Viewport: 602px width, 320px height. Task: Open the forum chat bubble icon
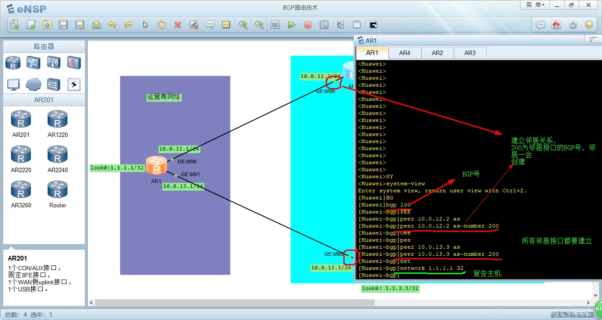(540, 25)
